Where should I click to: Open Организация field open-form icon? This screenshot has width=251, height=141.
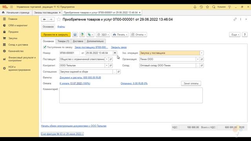[x=202, y=59]
